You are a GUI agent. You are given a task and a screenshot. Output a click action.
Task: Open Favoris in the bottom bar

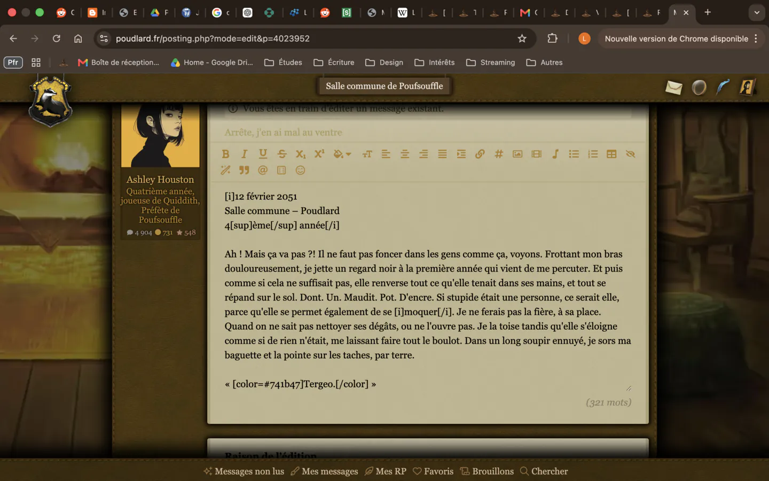point(433,471)
